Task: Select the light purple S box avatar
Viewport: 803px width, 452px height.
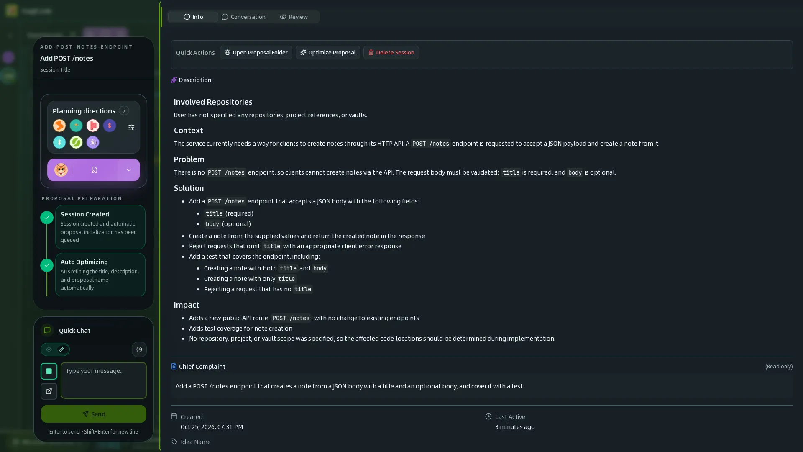Action: [92, 142]
